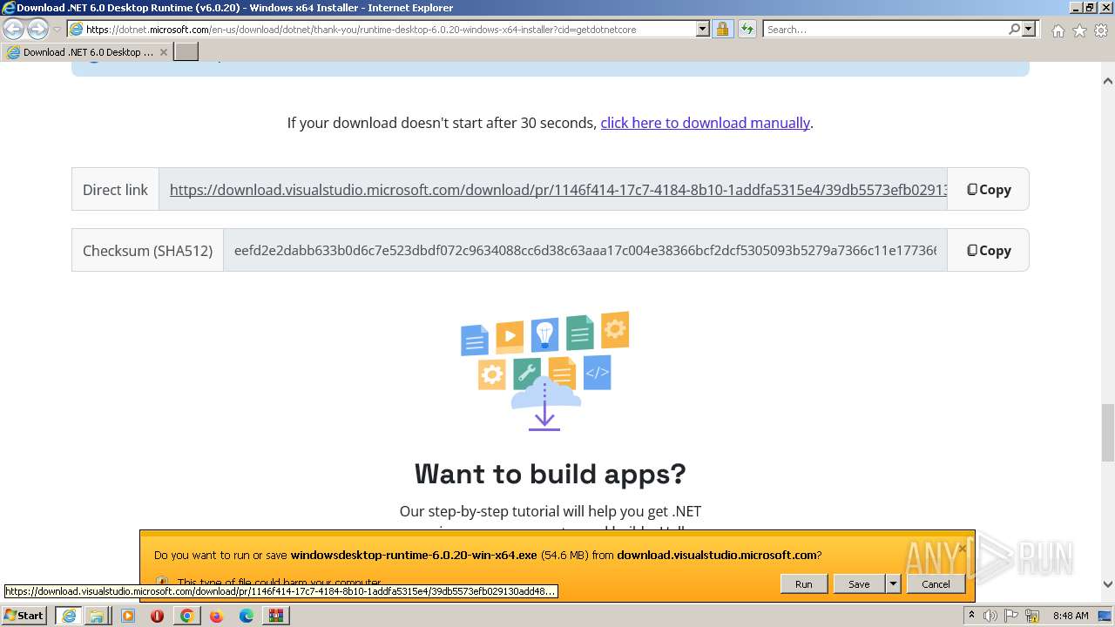Screen dimensions: 1115x627
Task: Click the scrollbar down arrow
Action: click(1108, 584)
